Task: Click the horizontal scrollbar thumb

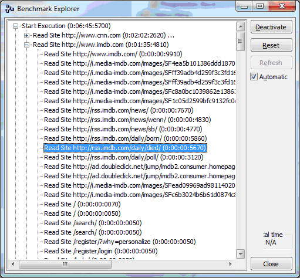Action: (x=65, y=265)
